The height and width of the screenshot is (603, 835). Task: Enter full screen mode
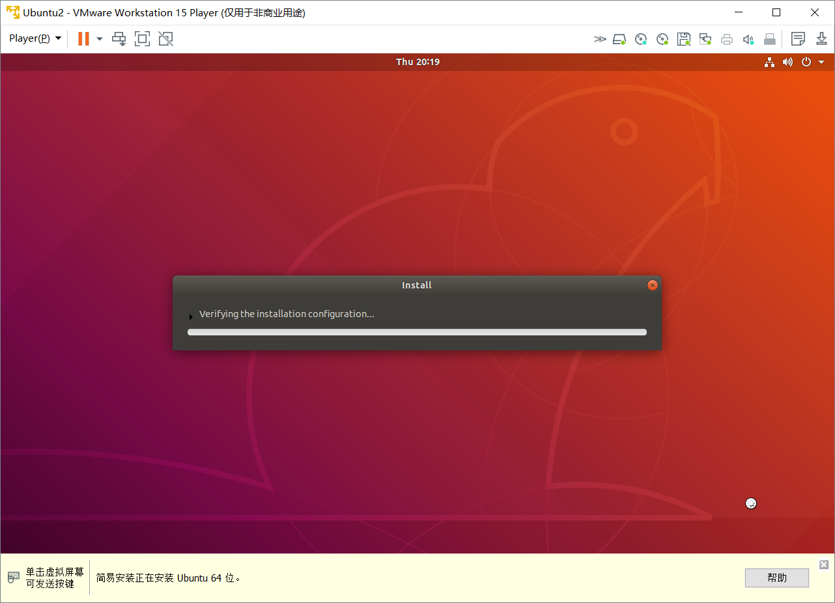pos(142,39)
